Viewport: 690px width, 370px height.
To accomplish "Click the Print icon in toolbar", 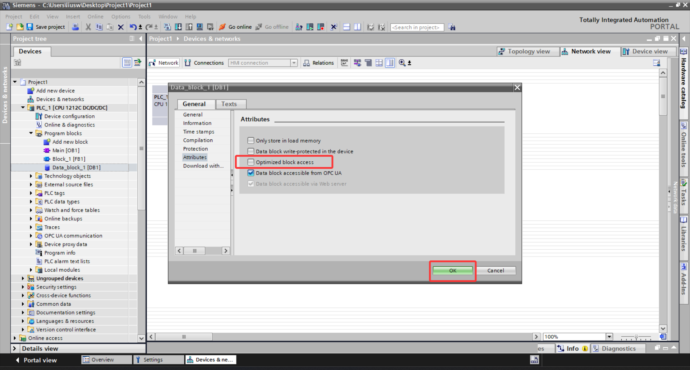I will click(x=75, y=27).
